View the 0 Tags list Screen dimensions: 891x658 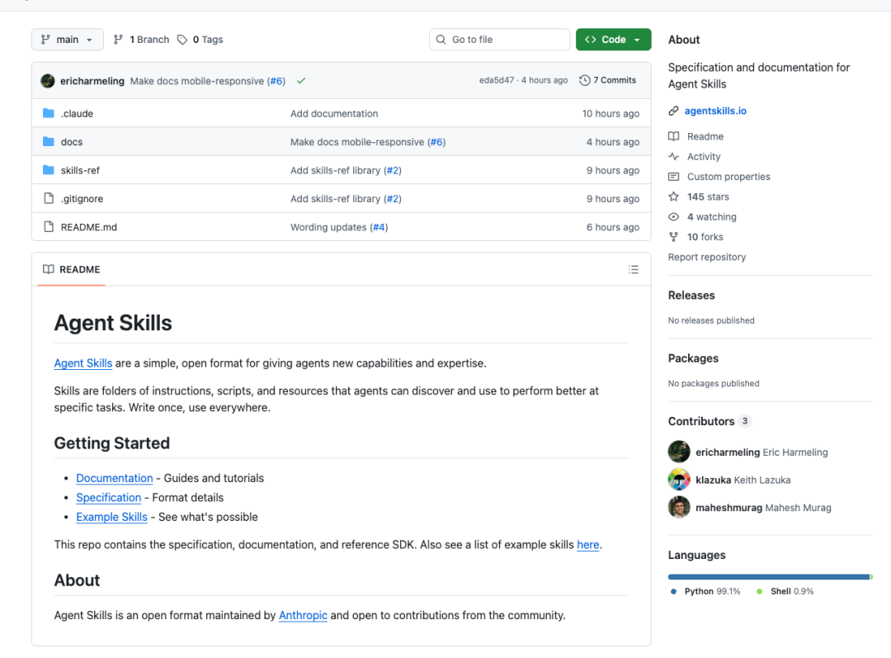click(200, 40)
